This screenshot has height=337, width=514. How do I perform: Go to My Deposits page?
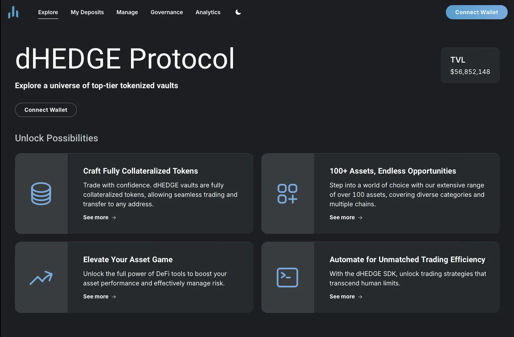pos(87,12)
